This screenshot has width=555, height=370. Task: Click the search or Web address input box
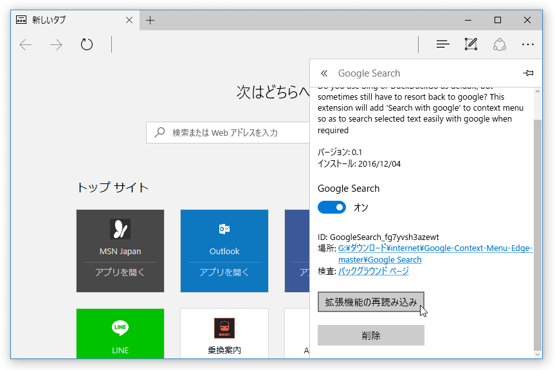228,133
